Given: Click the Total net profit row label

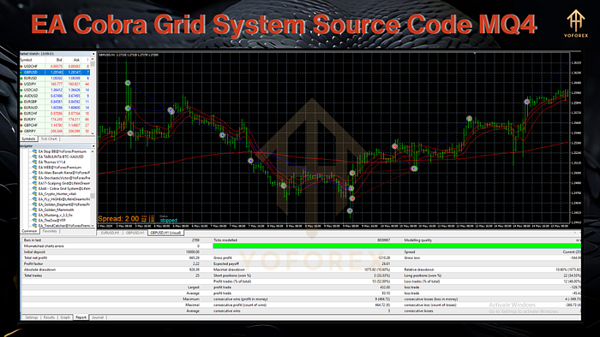Looking at the screenshot, I should pos(36,258).
